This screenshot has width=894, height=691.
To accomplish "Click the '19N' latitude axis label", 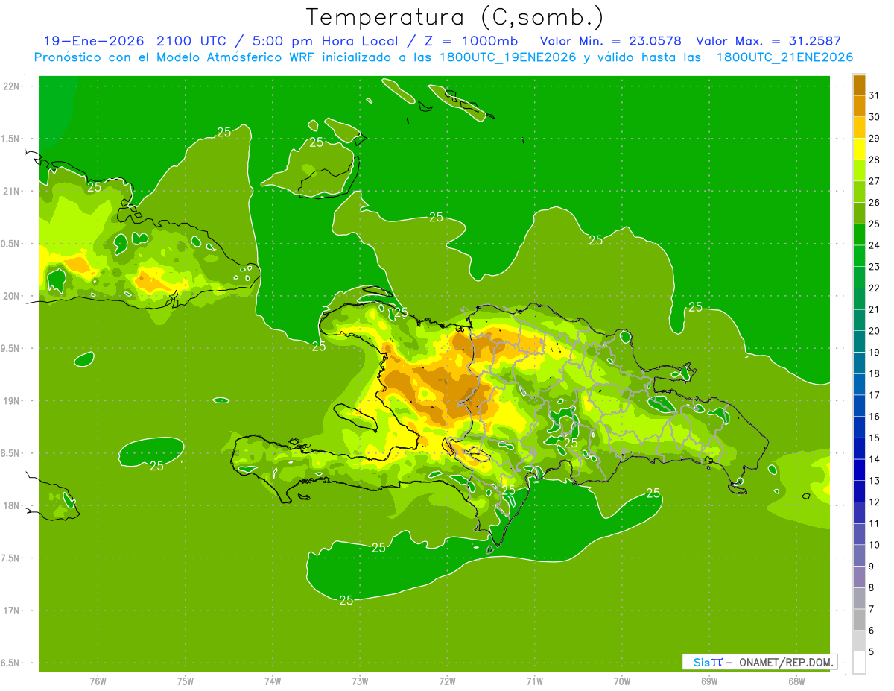I will [x=12, y=400].
